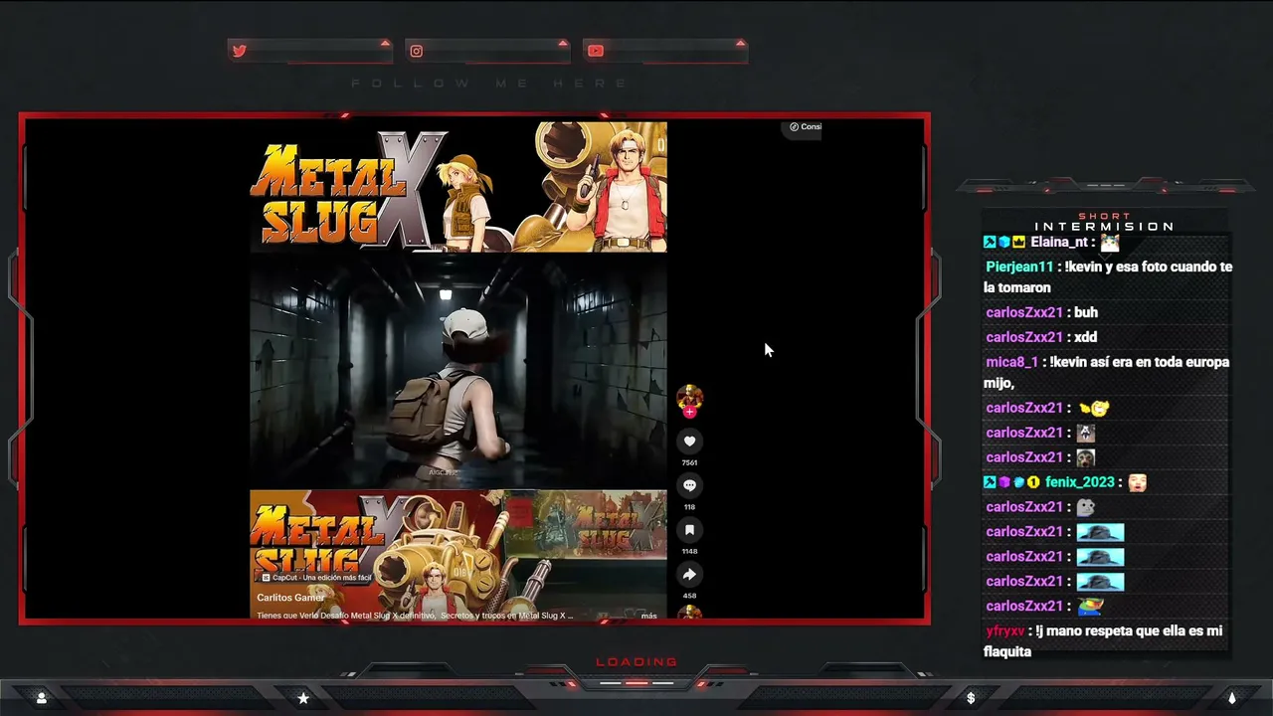
Task: Click carlosZxx21's "buh" chat message
Action: 1086,312
